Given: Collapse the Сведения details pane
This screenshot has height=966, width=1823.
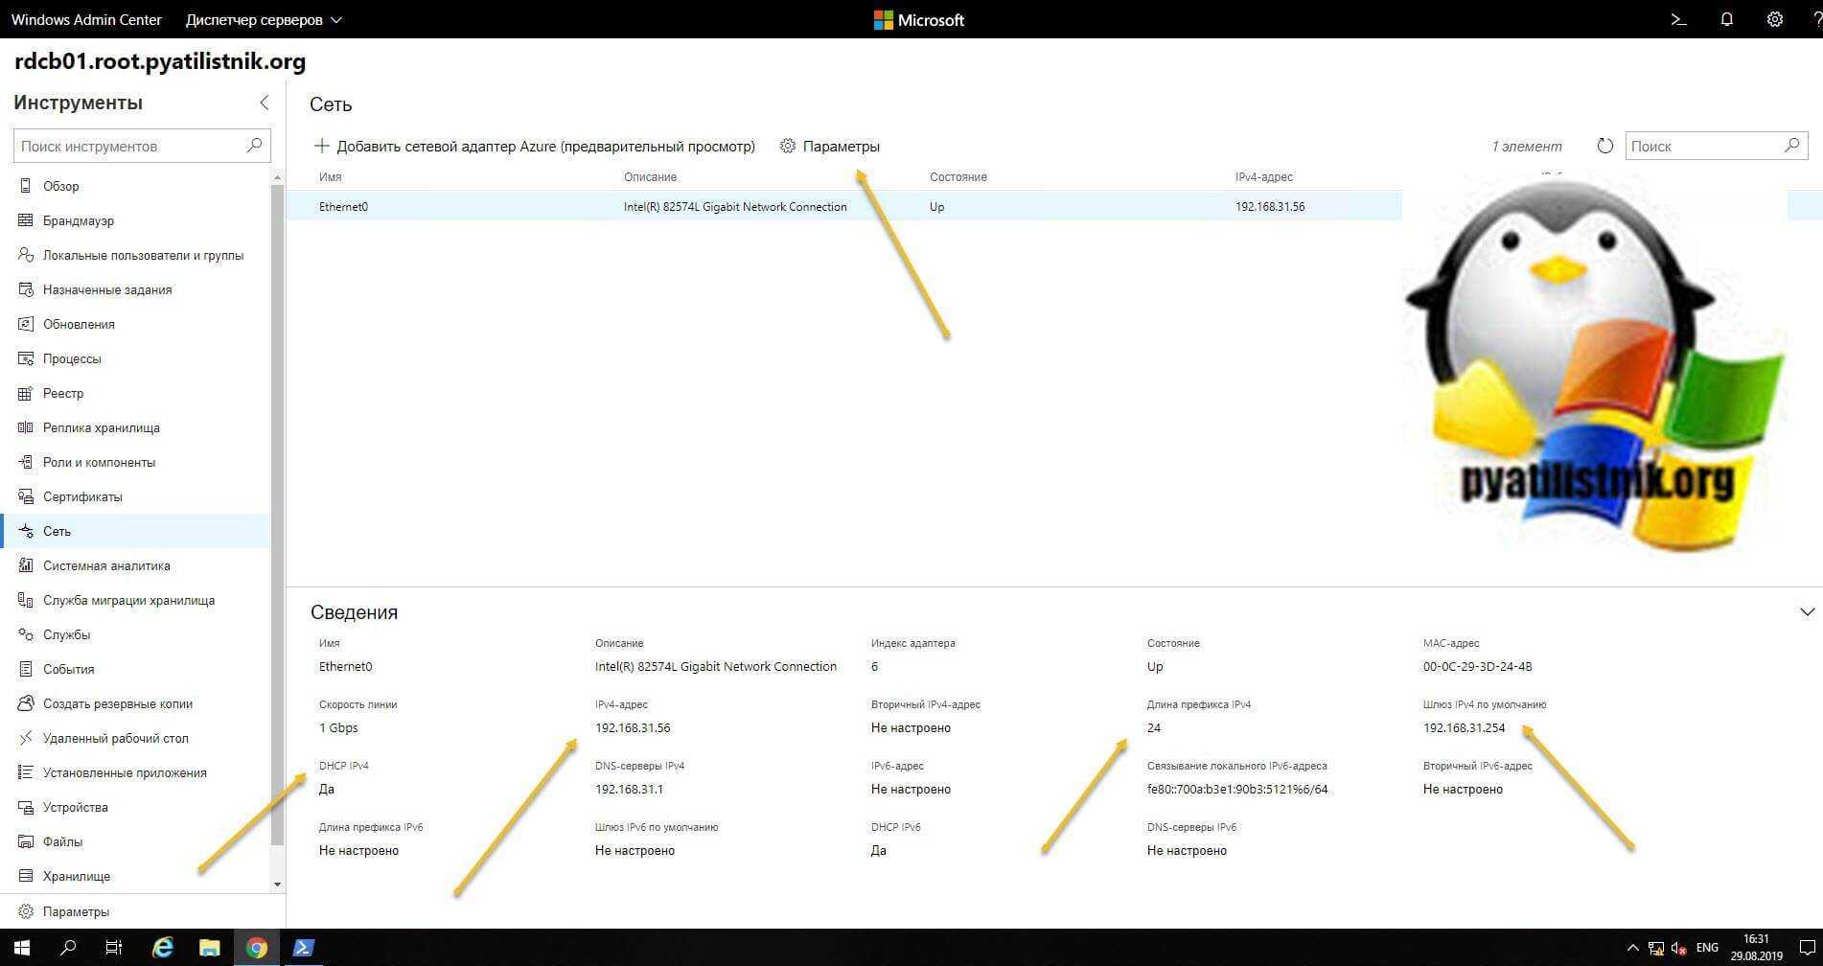Looking at the screenshot, I should coord(1807,611).
